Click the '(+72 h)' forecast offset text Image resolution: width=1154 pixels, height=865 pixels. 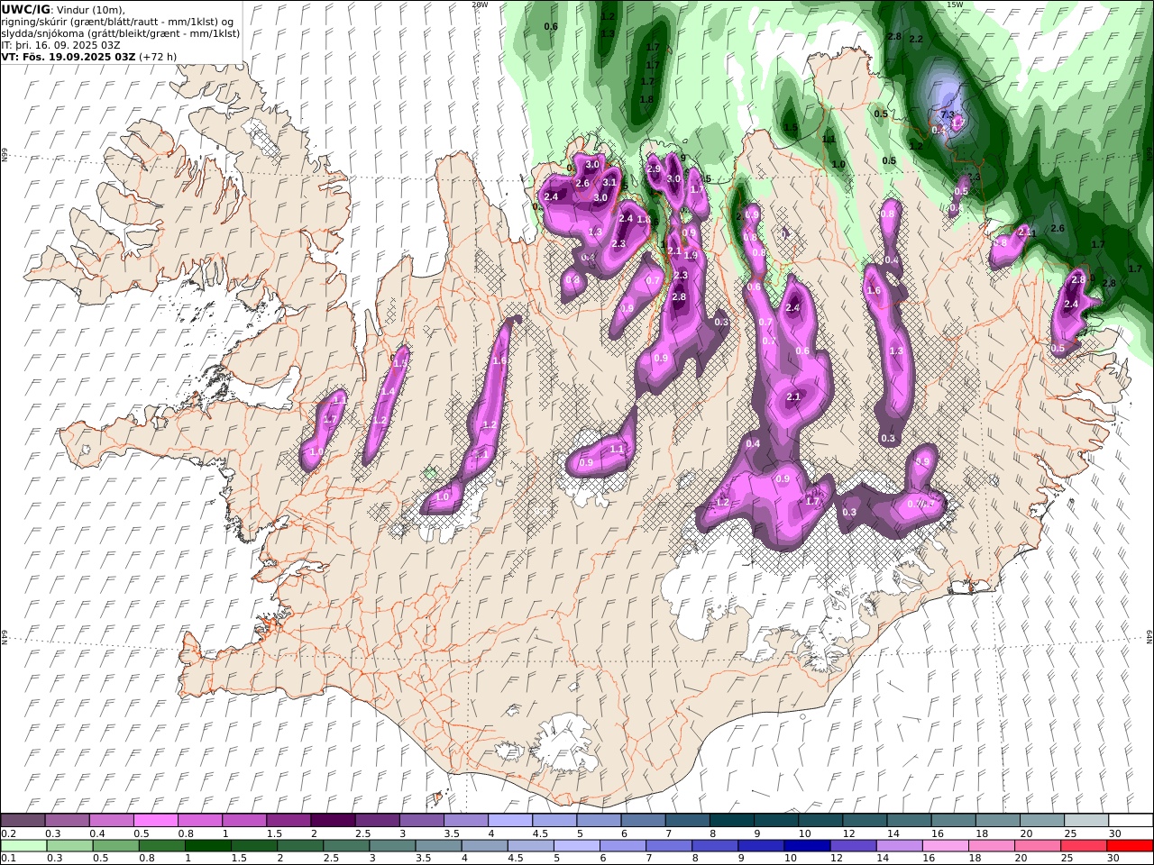pos(158,57)
